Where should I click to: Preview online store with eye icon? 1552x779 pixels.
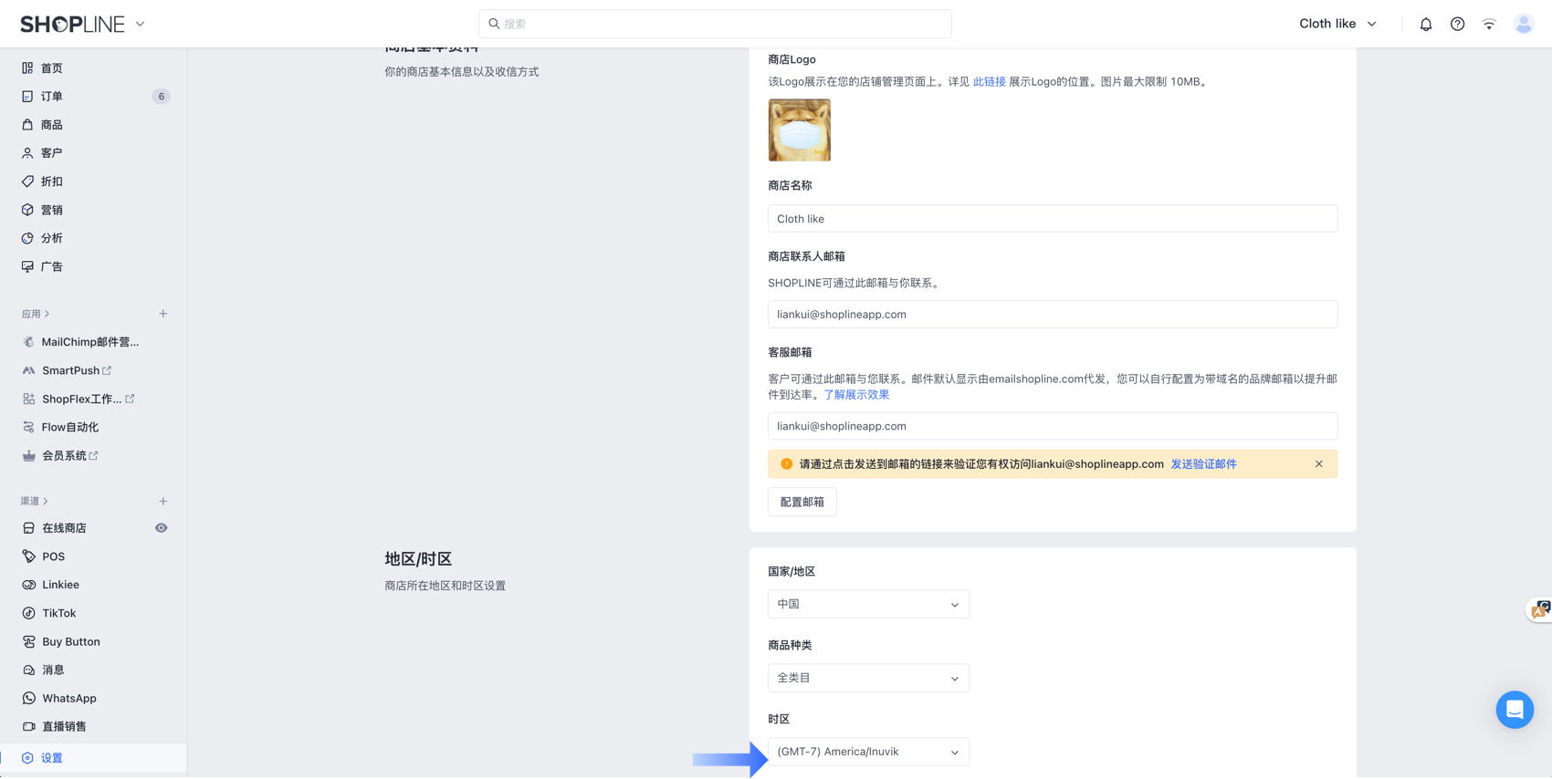click(x=161, y=528)
